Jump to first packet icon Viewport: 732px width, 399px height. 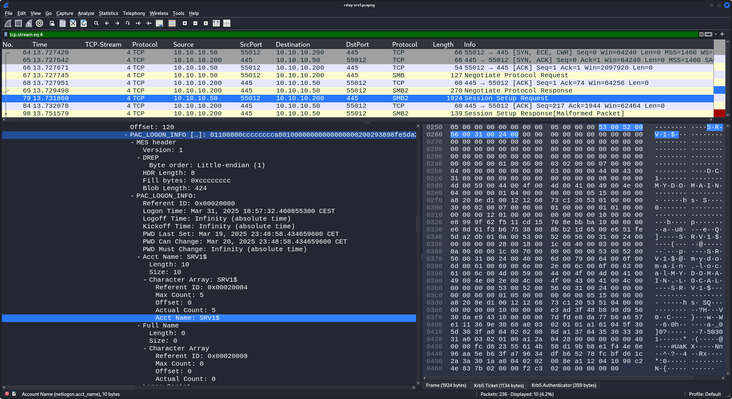[x=138, y=23]
